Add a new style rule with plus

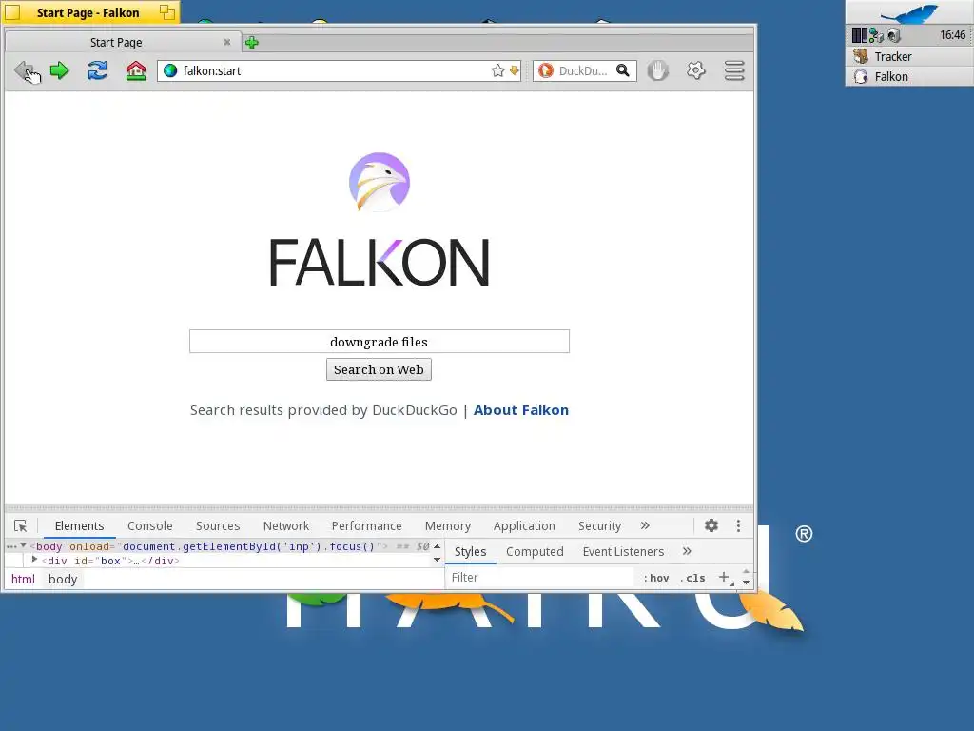tap(724, 578)
